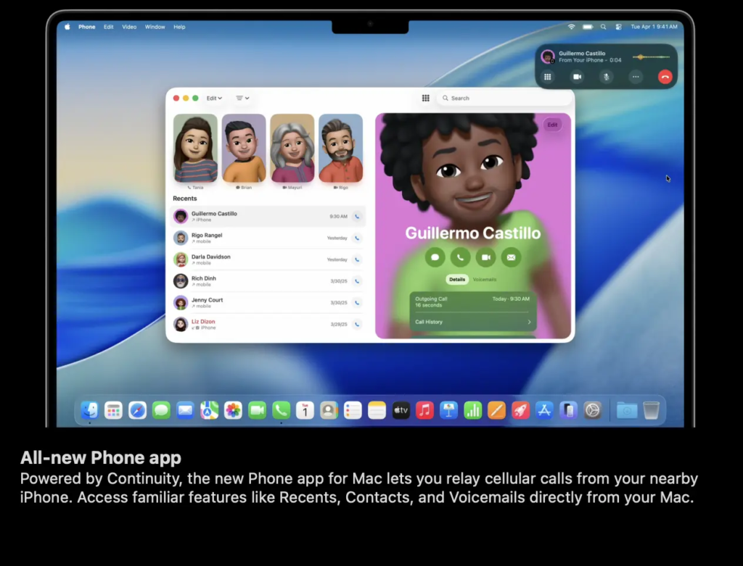
Task: Open the keypad in the active call widget
Action: [548, 77]
